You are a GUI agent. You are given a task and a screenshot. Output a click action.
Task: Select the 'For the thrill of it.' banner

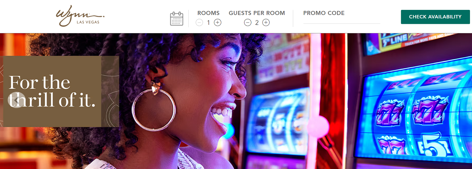pos(61,91)
